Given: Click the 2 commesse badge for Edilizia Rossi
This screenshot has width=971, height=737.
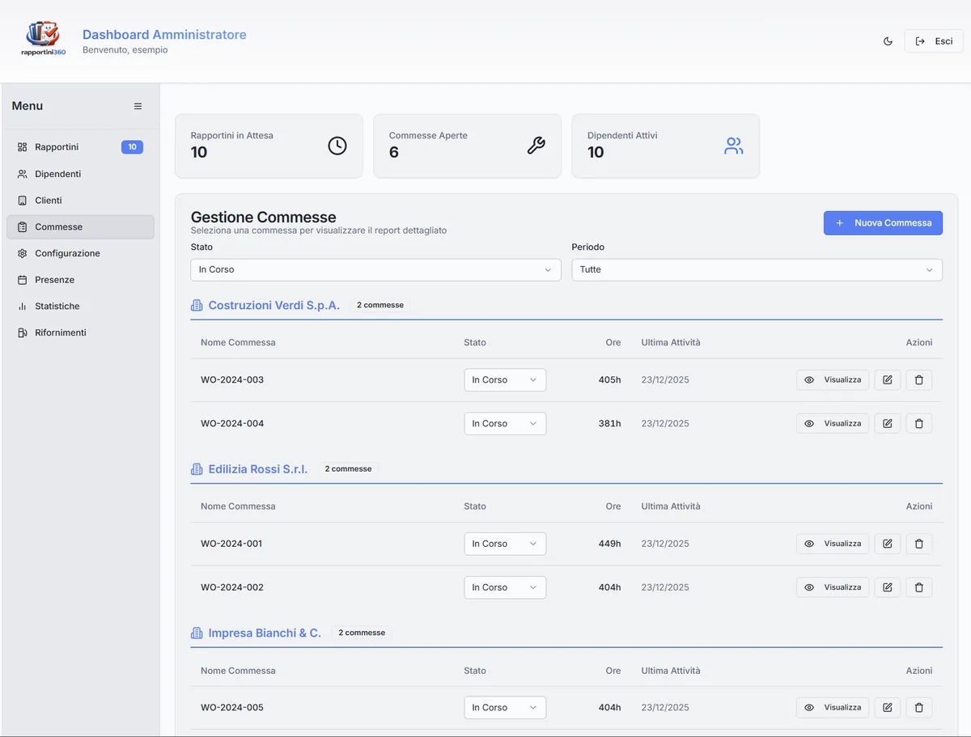Looking at the screenshot, I should tap(349, 469).
